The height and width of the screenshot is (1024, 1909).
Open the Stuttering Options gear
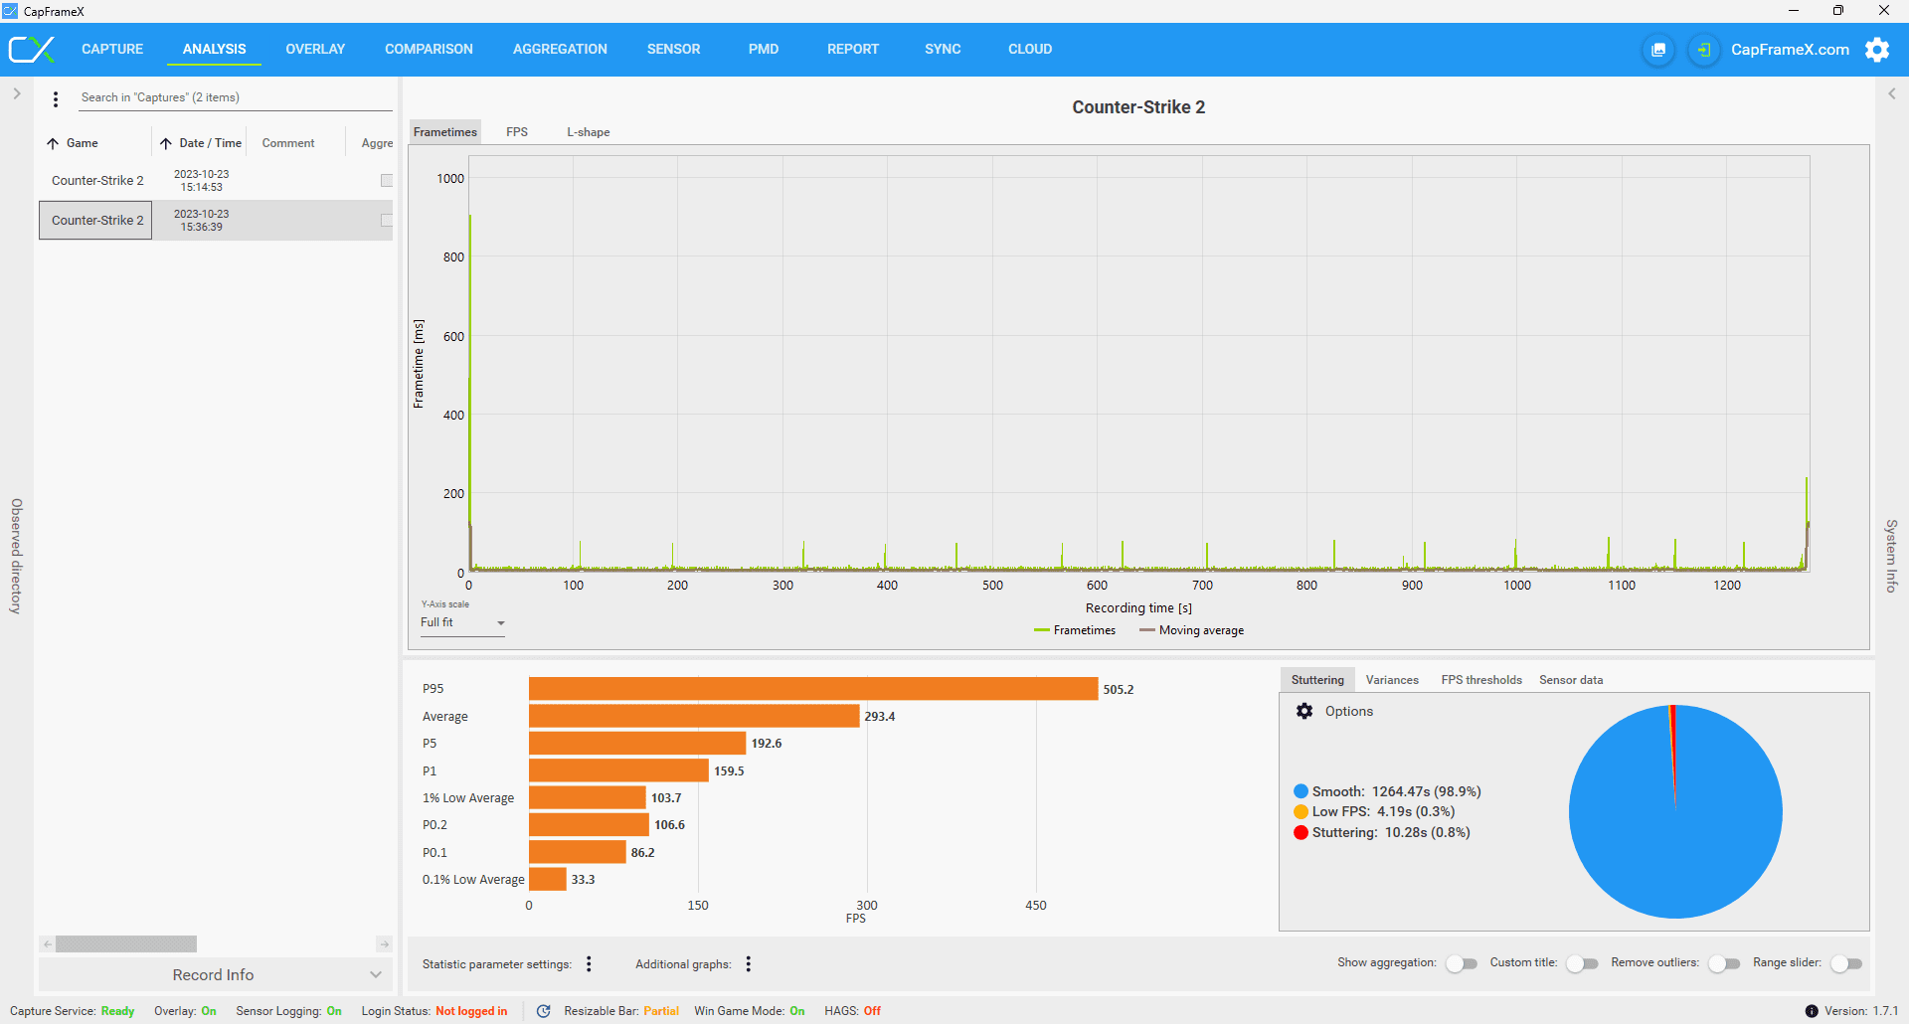click(x=1304, y=711)
